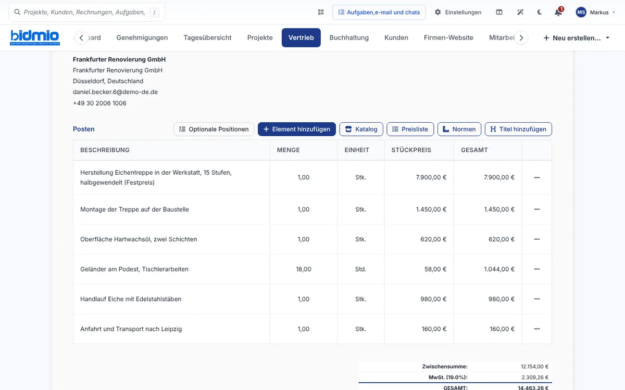Open the Projekte tab
625x390 pixels.
coord(260,37)
